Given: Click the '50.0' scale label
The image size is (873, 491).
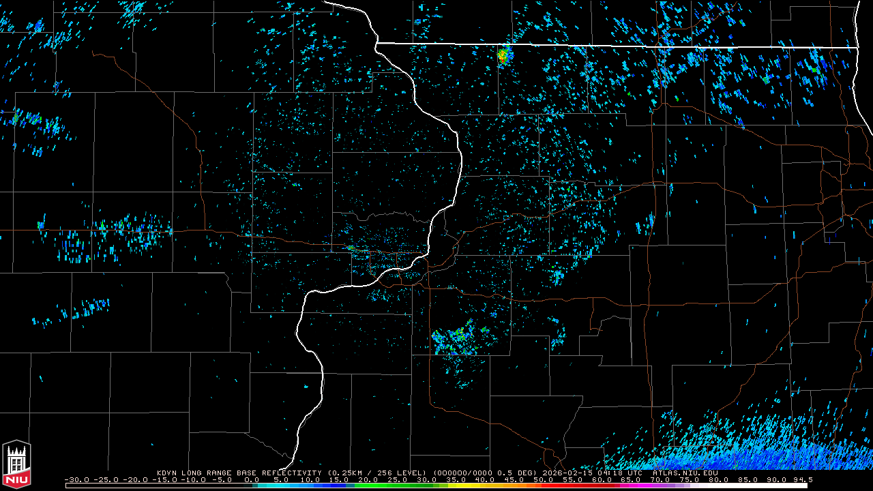Looking at the screenshot, I should 543,479.
